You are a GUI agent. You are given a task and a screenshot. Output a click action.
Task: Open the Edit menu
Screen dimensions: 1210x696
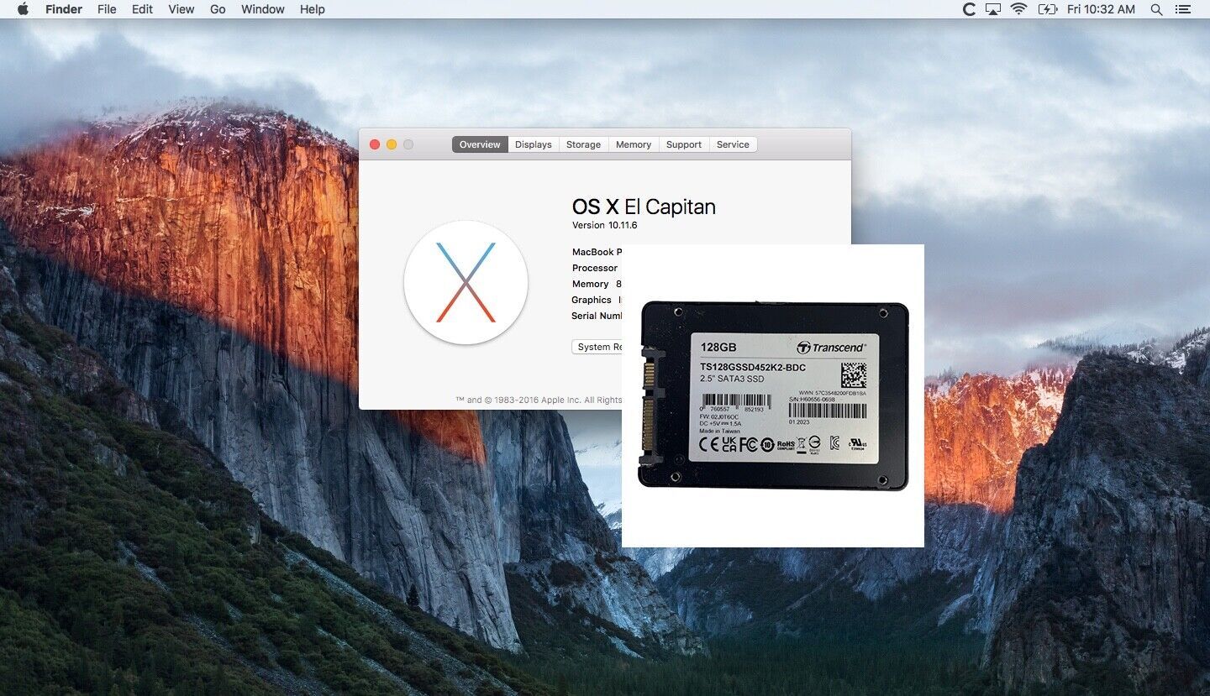point(142,9)
